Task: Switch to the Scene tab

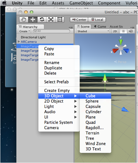Action: click(x=83, y=27)
